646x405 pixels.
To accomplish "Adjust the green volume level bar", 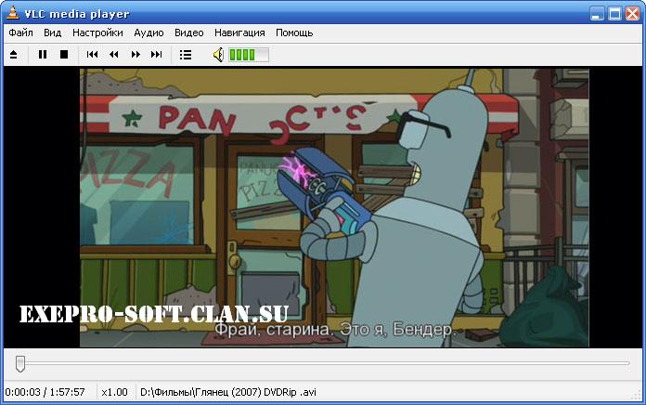I will coord(249,55).
